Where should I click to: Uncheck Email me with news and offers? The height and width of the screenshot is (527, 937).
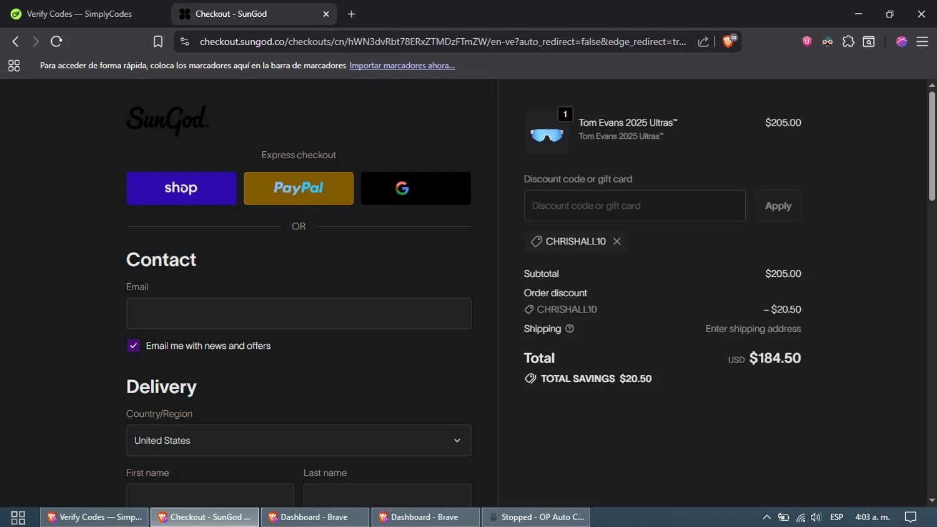tap(133, 346)
